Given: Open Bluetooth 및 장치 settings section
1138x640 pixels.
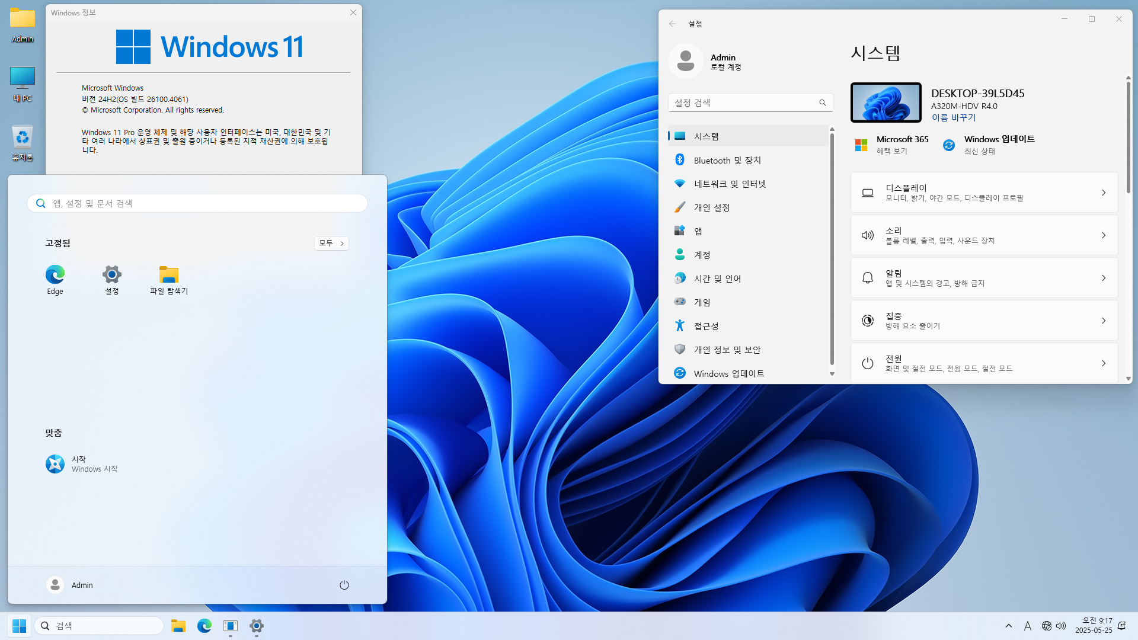Looking at the screenshot, I should click(727, 160).
